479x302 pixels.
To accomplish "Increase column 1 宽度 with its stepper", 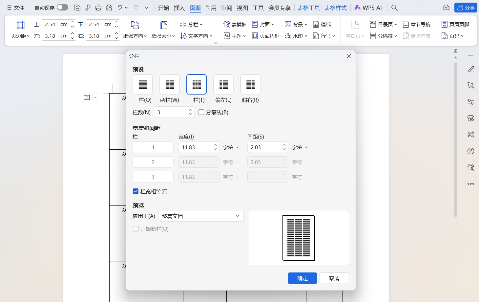I will (x=215, y=145).
